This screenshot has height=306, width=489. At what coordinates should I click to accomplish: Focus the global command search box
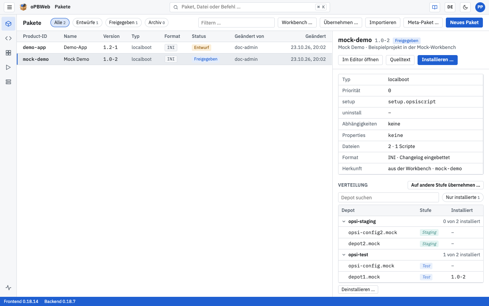250,7
